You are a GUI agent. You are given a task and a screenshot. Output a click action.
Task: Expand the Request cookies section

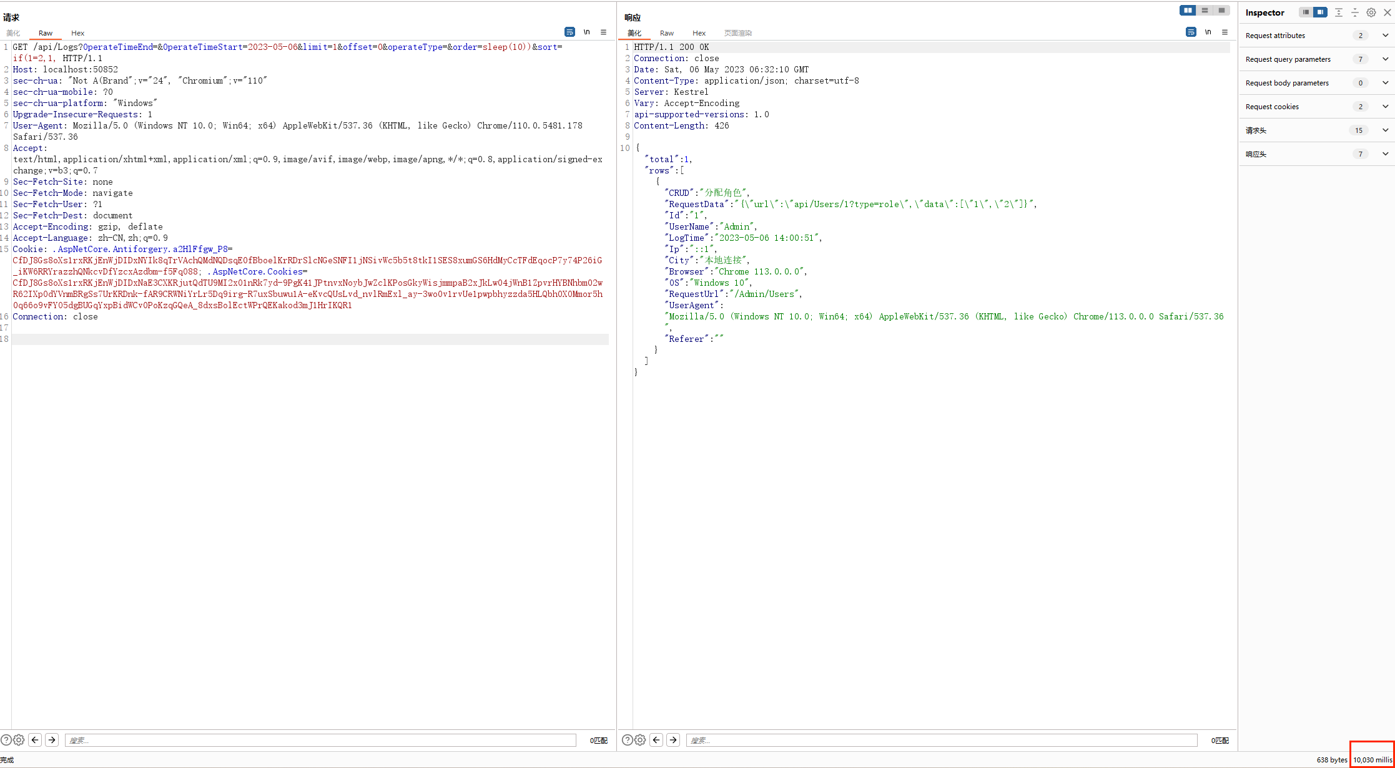(x=1317, y=107)
